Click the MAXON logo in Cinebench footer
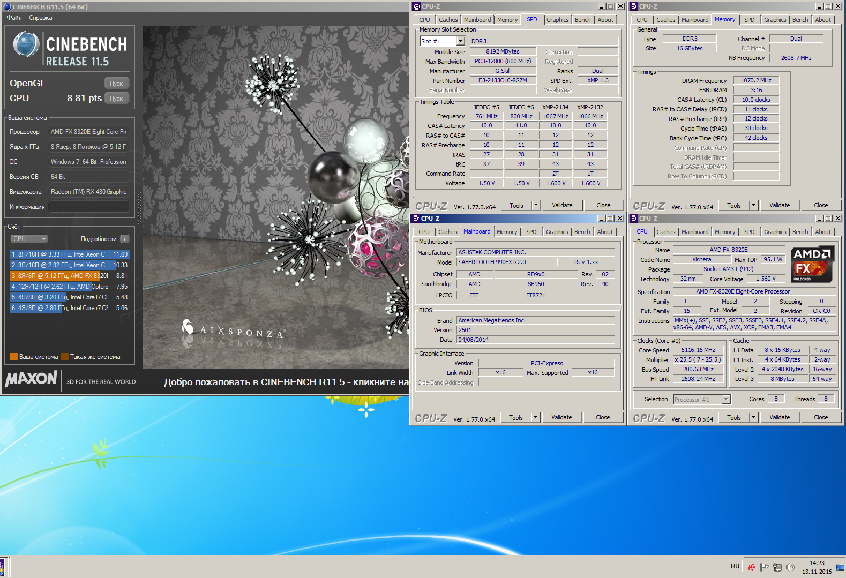Image resolution: width=846 pixels, height=578 pixels. click(x=31, y=379)
